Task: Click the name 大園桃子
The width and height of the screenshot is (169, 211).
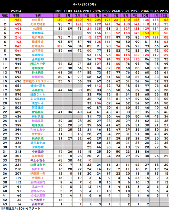Action: [38, 178]
